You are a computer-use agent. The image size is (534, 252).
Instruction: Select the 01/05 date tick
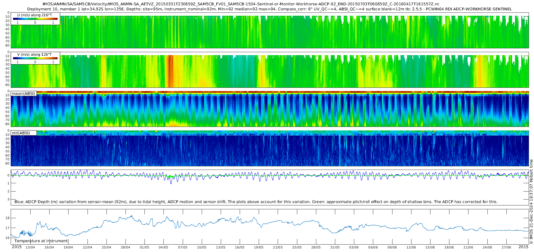144,247
